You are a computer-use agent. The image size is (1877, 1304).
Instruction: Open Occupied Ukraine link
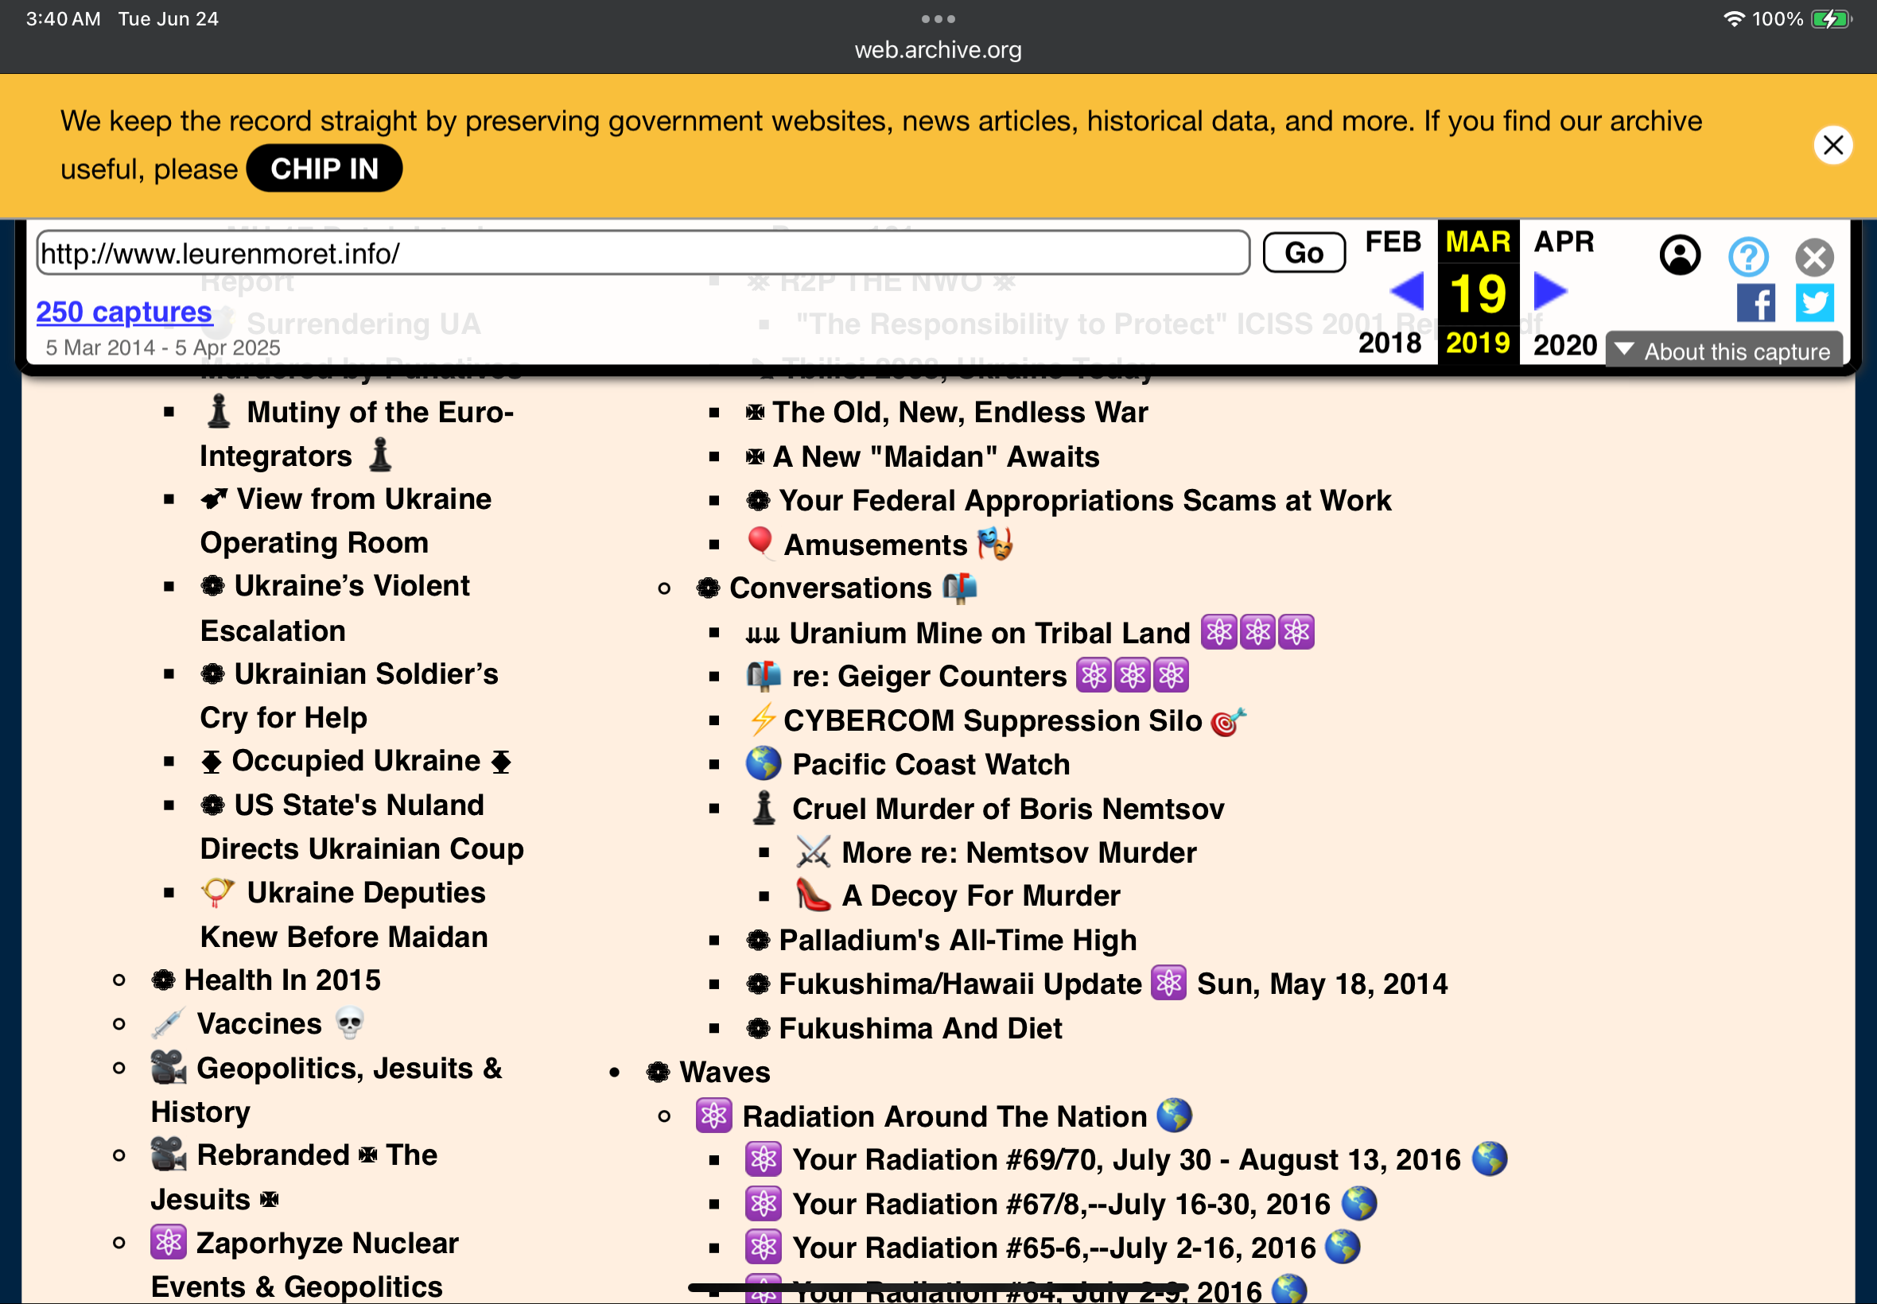(356, 761)
